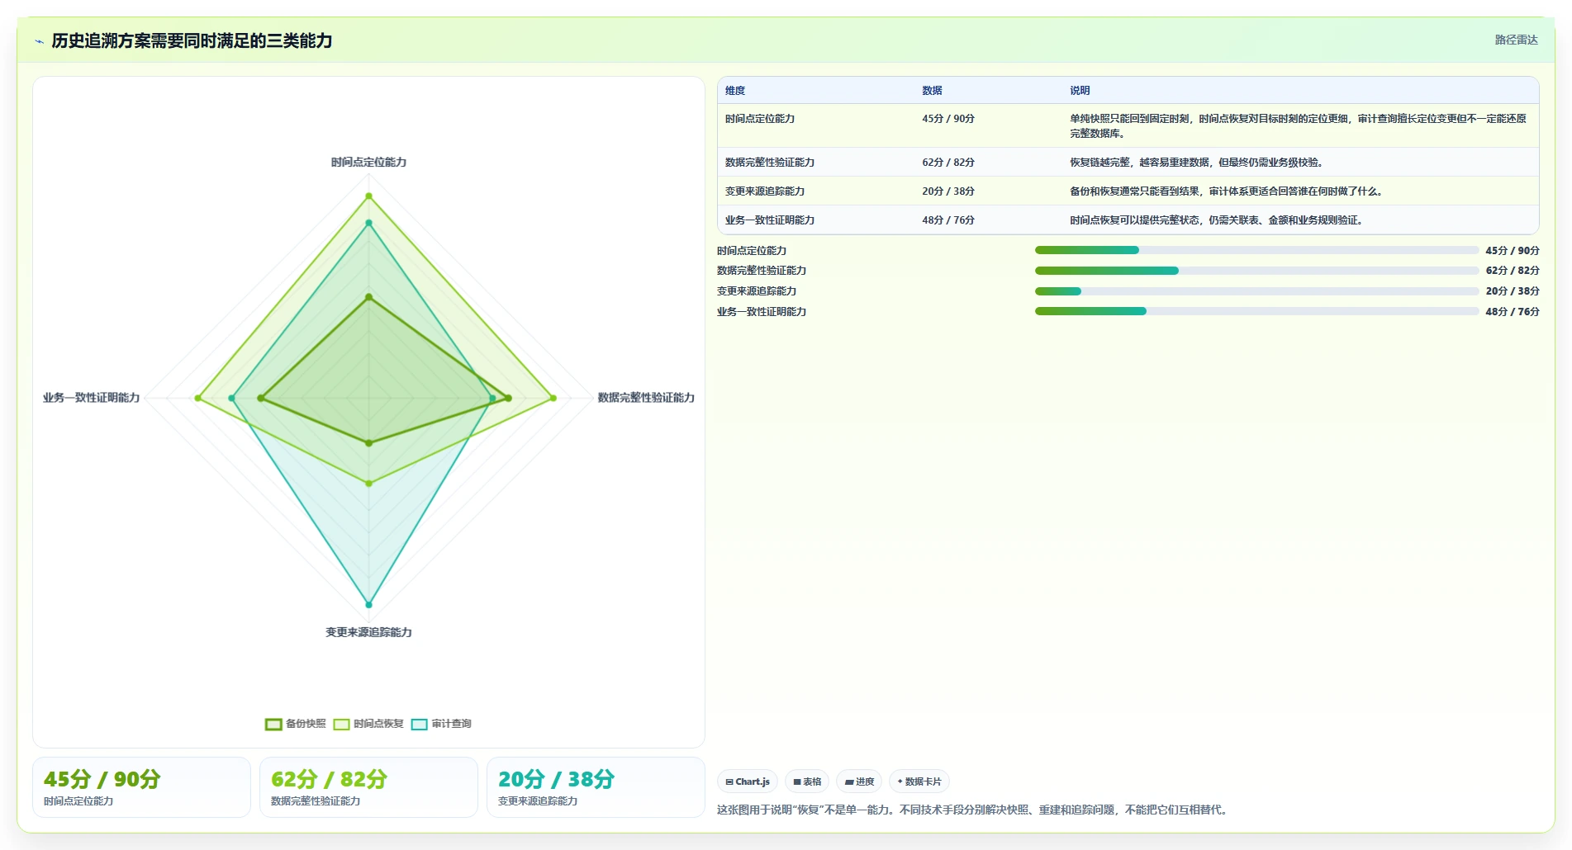Click the 时间点恢复 data point at chart top

pyautogui.click(x=368, y=196)
